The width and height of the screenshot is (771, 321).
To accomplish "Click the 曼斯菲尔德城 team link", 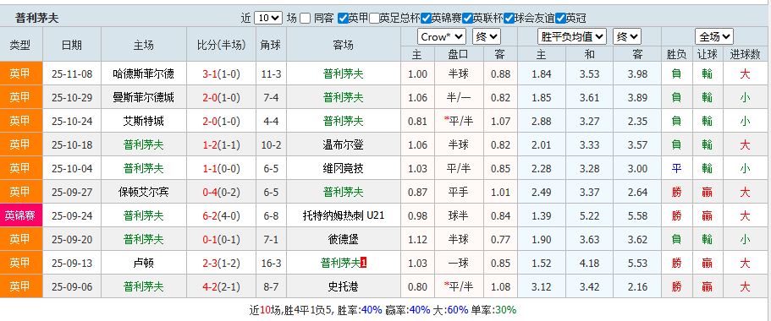I will tap(144, 98).
